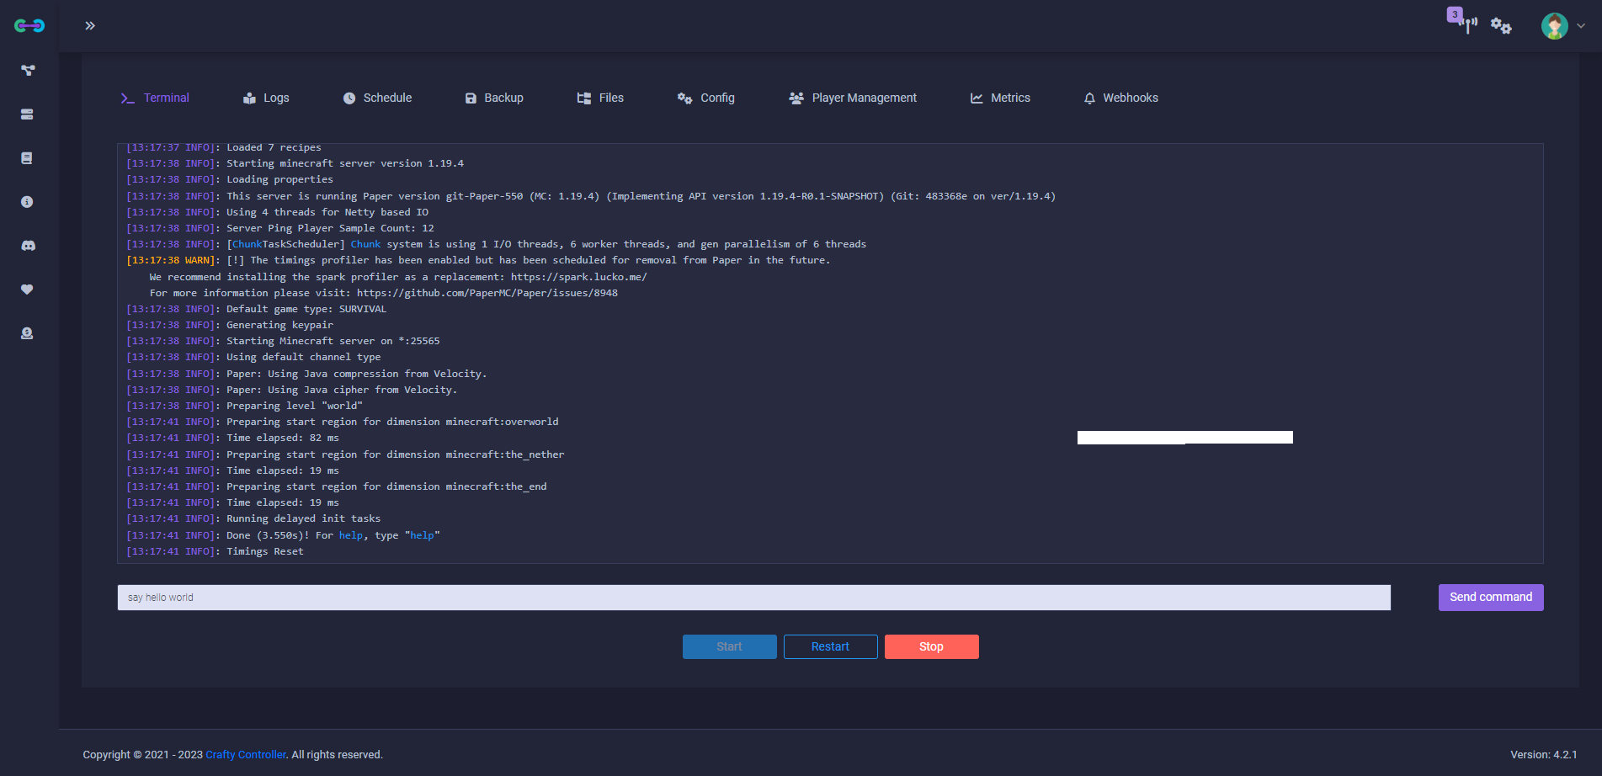
Task: Click the Crafty Controller logo
Action: tap(29, 26)
